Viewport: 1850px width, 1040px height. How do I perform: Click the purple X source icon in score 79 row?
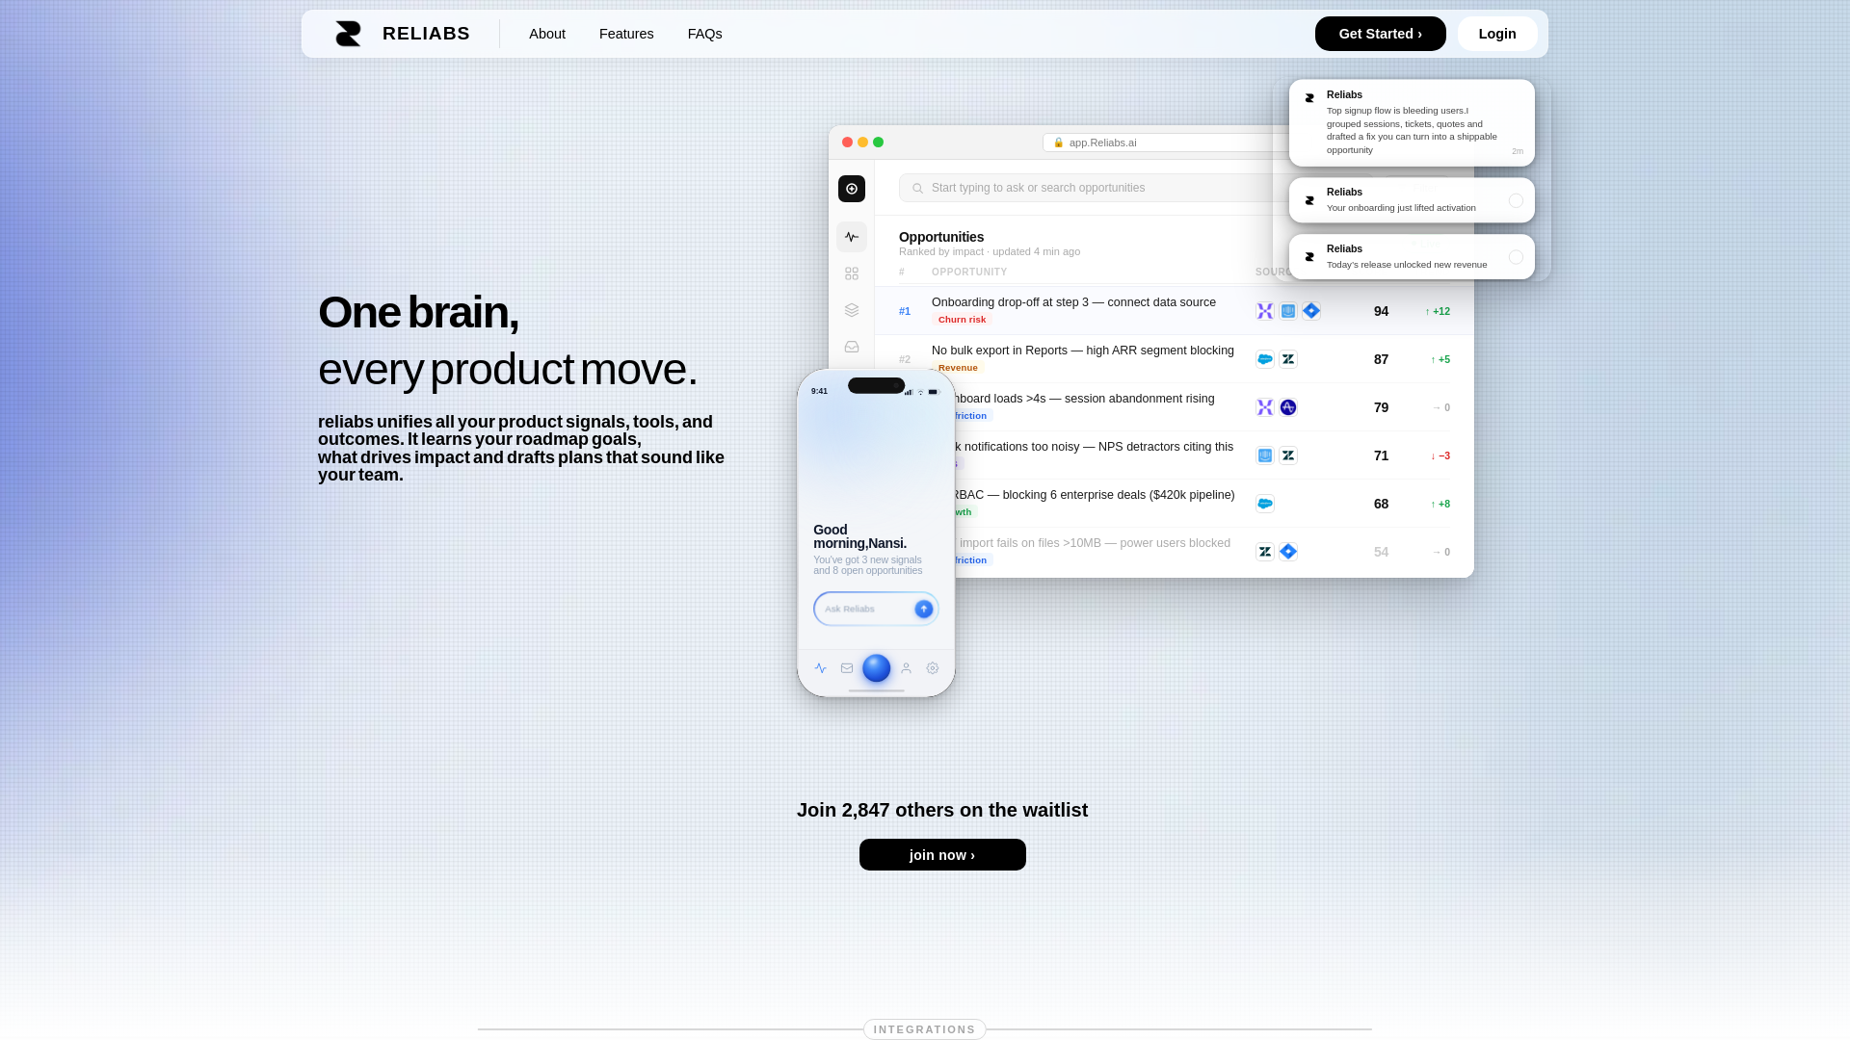coord(1265,407)
